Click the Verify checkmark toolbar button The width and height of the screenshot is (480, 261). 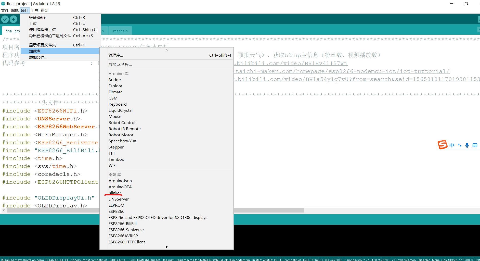coord(5,19)
